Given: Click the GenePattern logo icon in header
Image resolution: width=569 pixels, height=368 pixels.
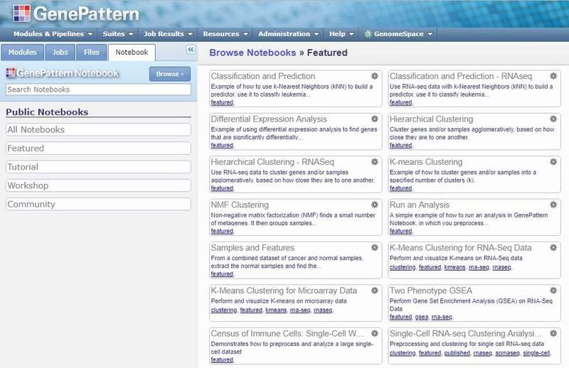Looking at the screenshot, I should coord(22,13).
